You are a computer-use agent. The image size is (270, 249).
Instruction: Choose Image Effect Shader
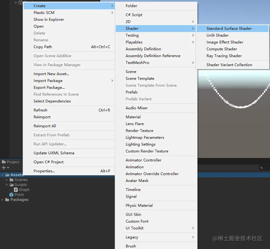(232, 42)
